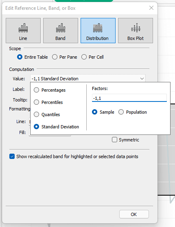Image resolution: width=175 pixels, height=227 pixels.
Task: Select the Sample radio option
Action: click(x=94, y=112)
